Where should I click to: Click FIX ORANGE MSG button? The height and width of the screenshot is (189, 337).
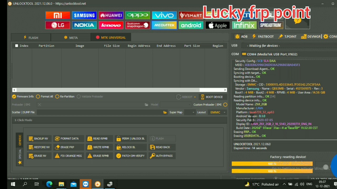pos(68,156)
